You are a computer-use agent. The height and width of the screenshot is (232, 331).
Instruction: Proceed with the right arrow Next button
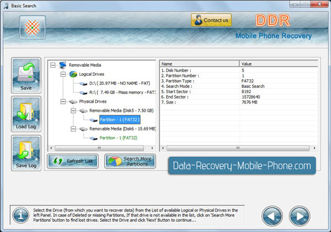point(300,216)
